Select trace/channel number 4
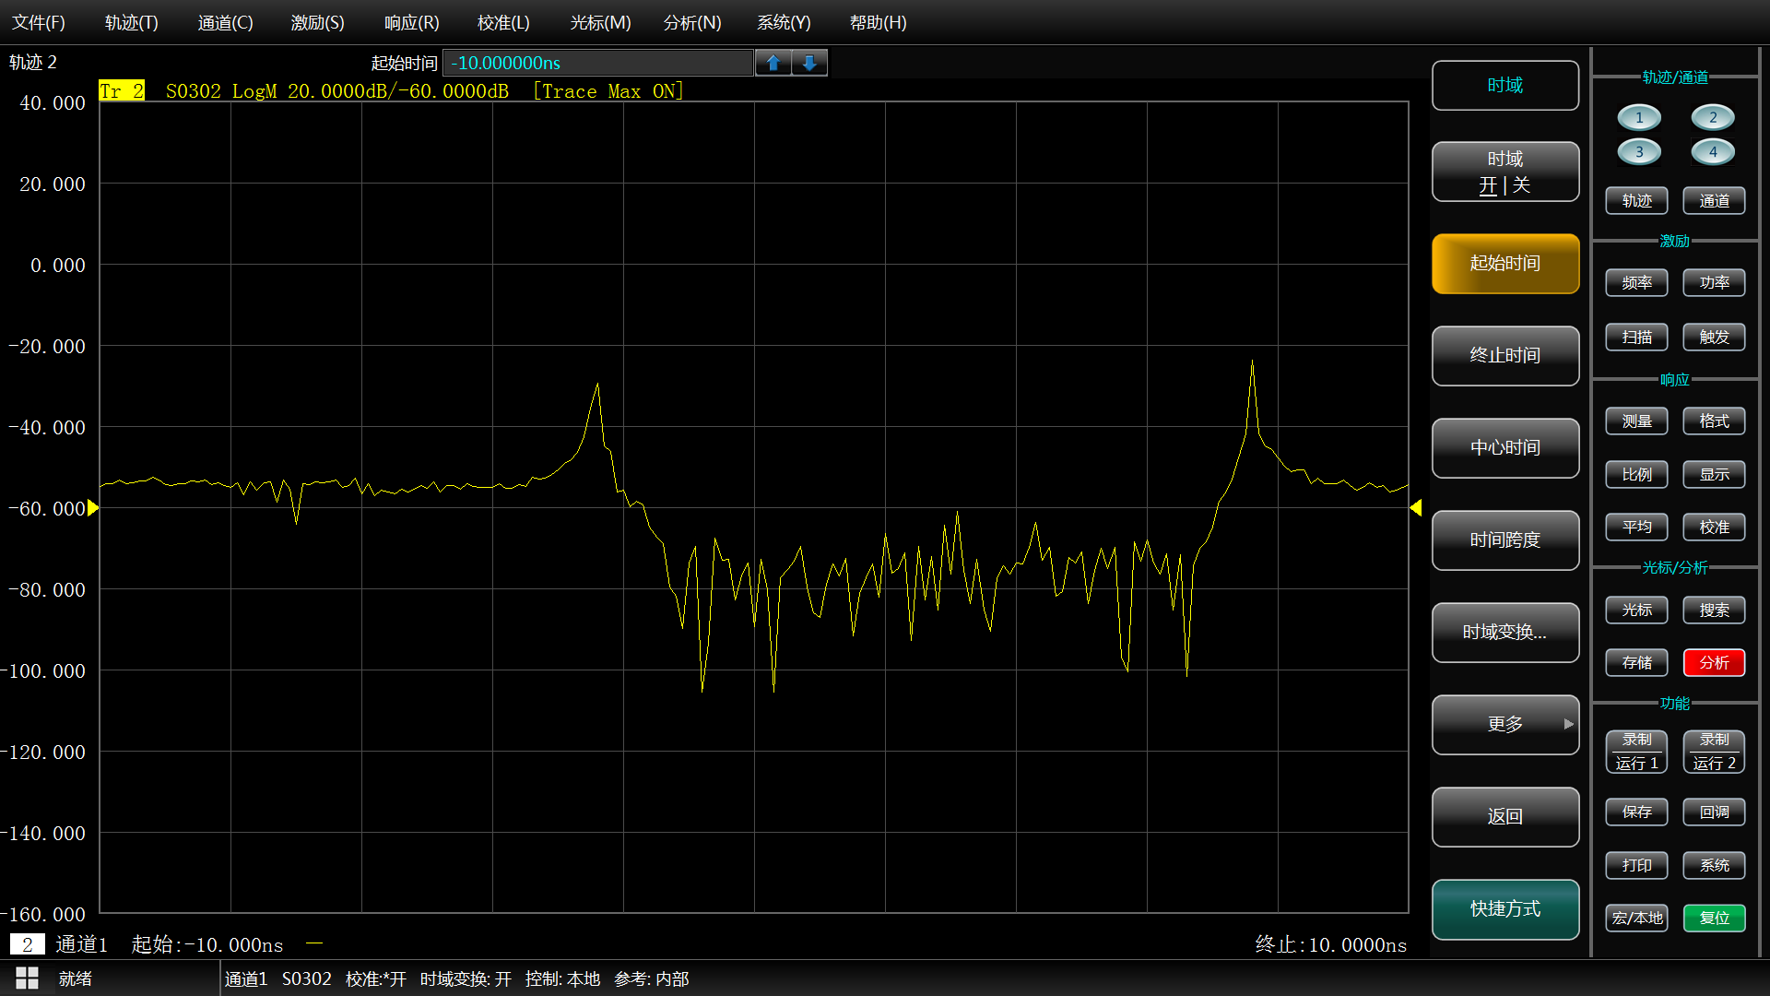The width and height of the screenshot is (1770, 996). tap(1713, 152)
